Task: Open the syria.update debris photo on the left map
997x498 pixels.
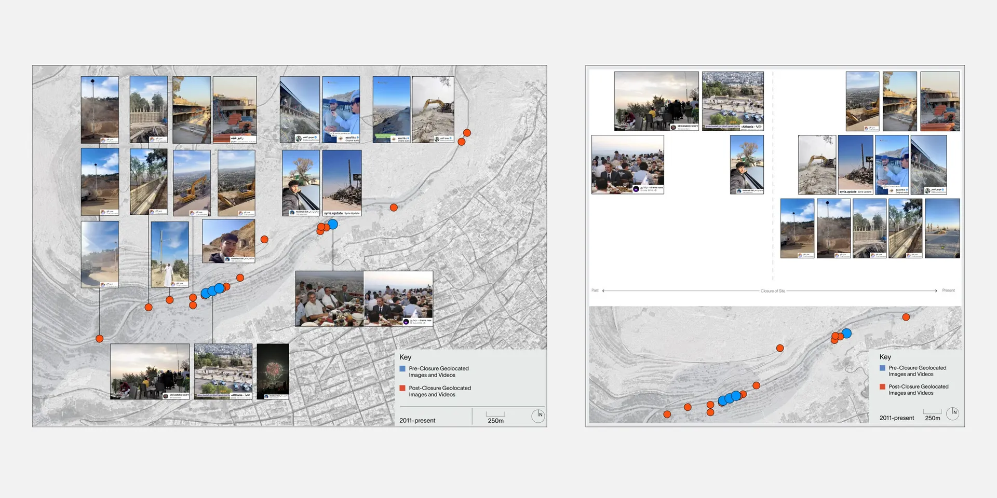Action: point(342,183)
